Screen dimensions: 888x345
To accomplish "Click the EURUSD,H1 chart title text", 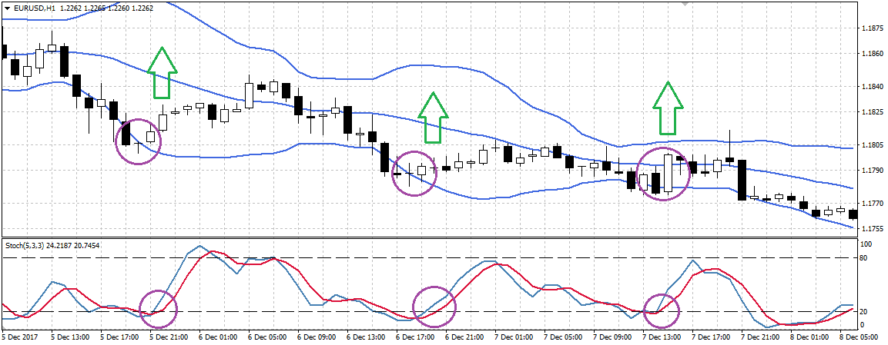I will (35, 7).
